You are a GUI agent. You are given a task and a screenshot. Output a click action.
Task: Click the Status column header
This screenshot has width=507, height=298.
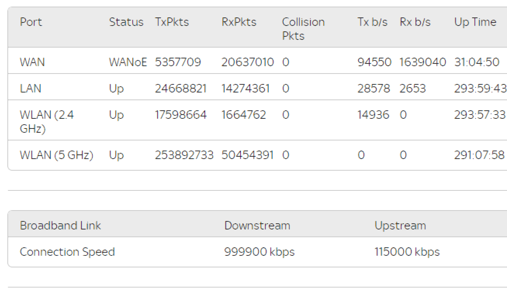coord(126,22)
